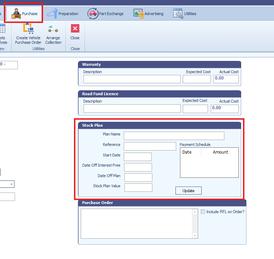274x259 pixels.
Task: Click Road Fund Licence Description field
Action: click(132, 108)
